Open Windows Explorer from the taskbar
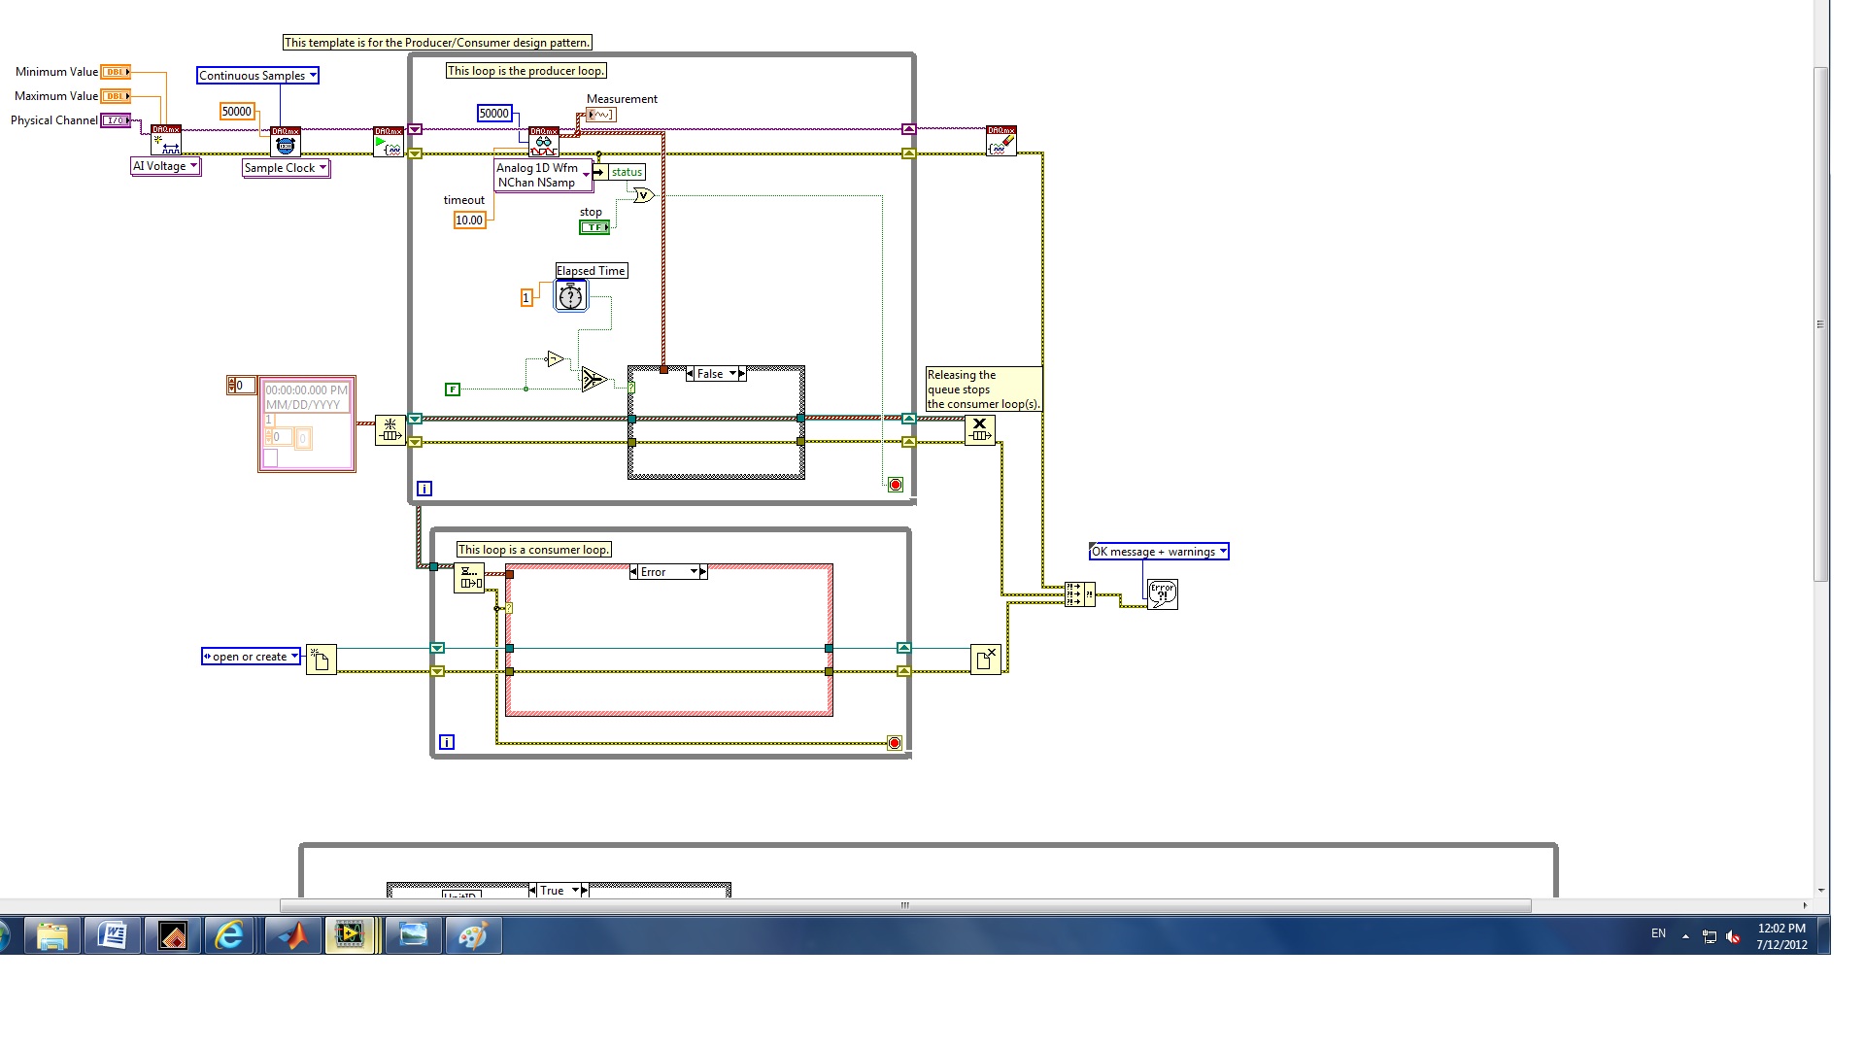The width and height of the screenshot is (1865, 1049). coord(52,935)
